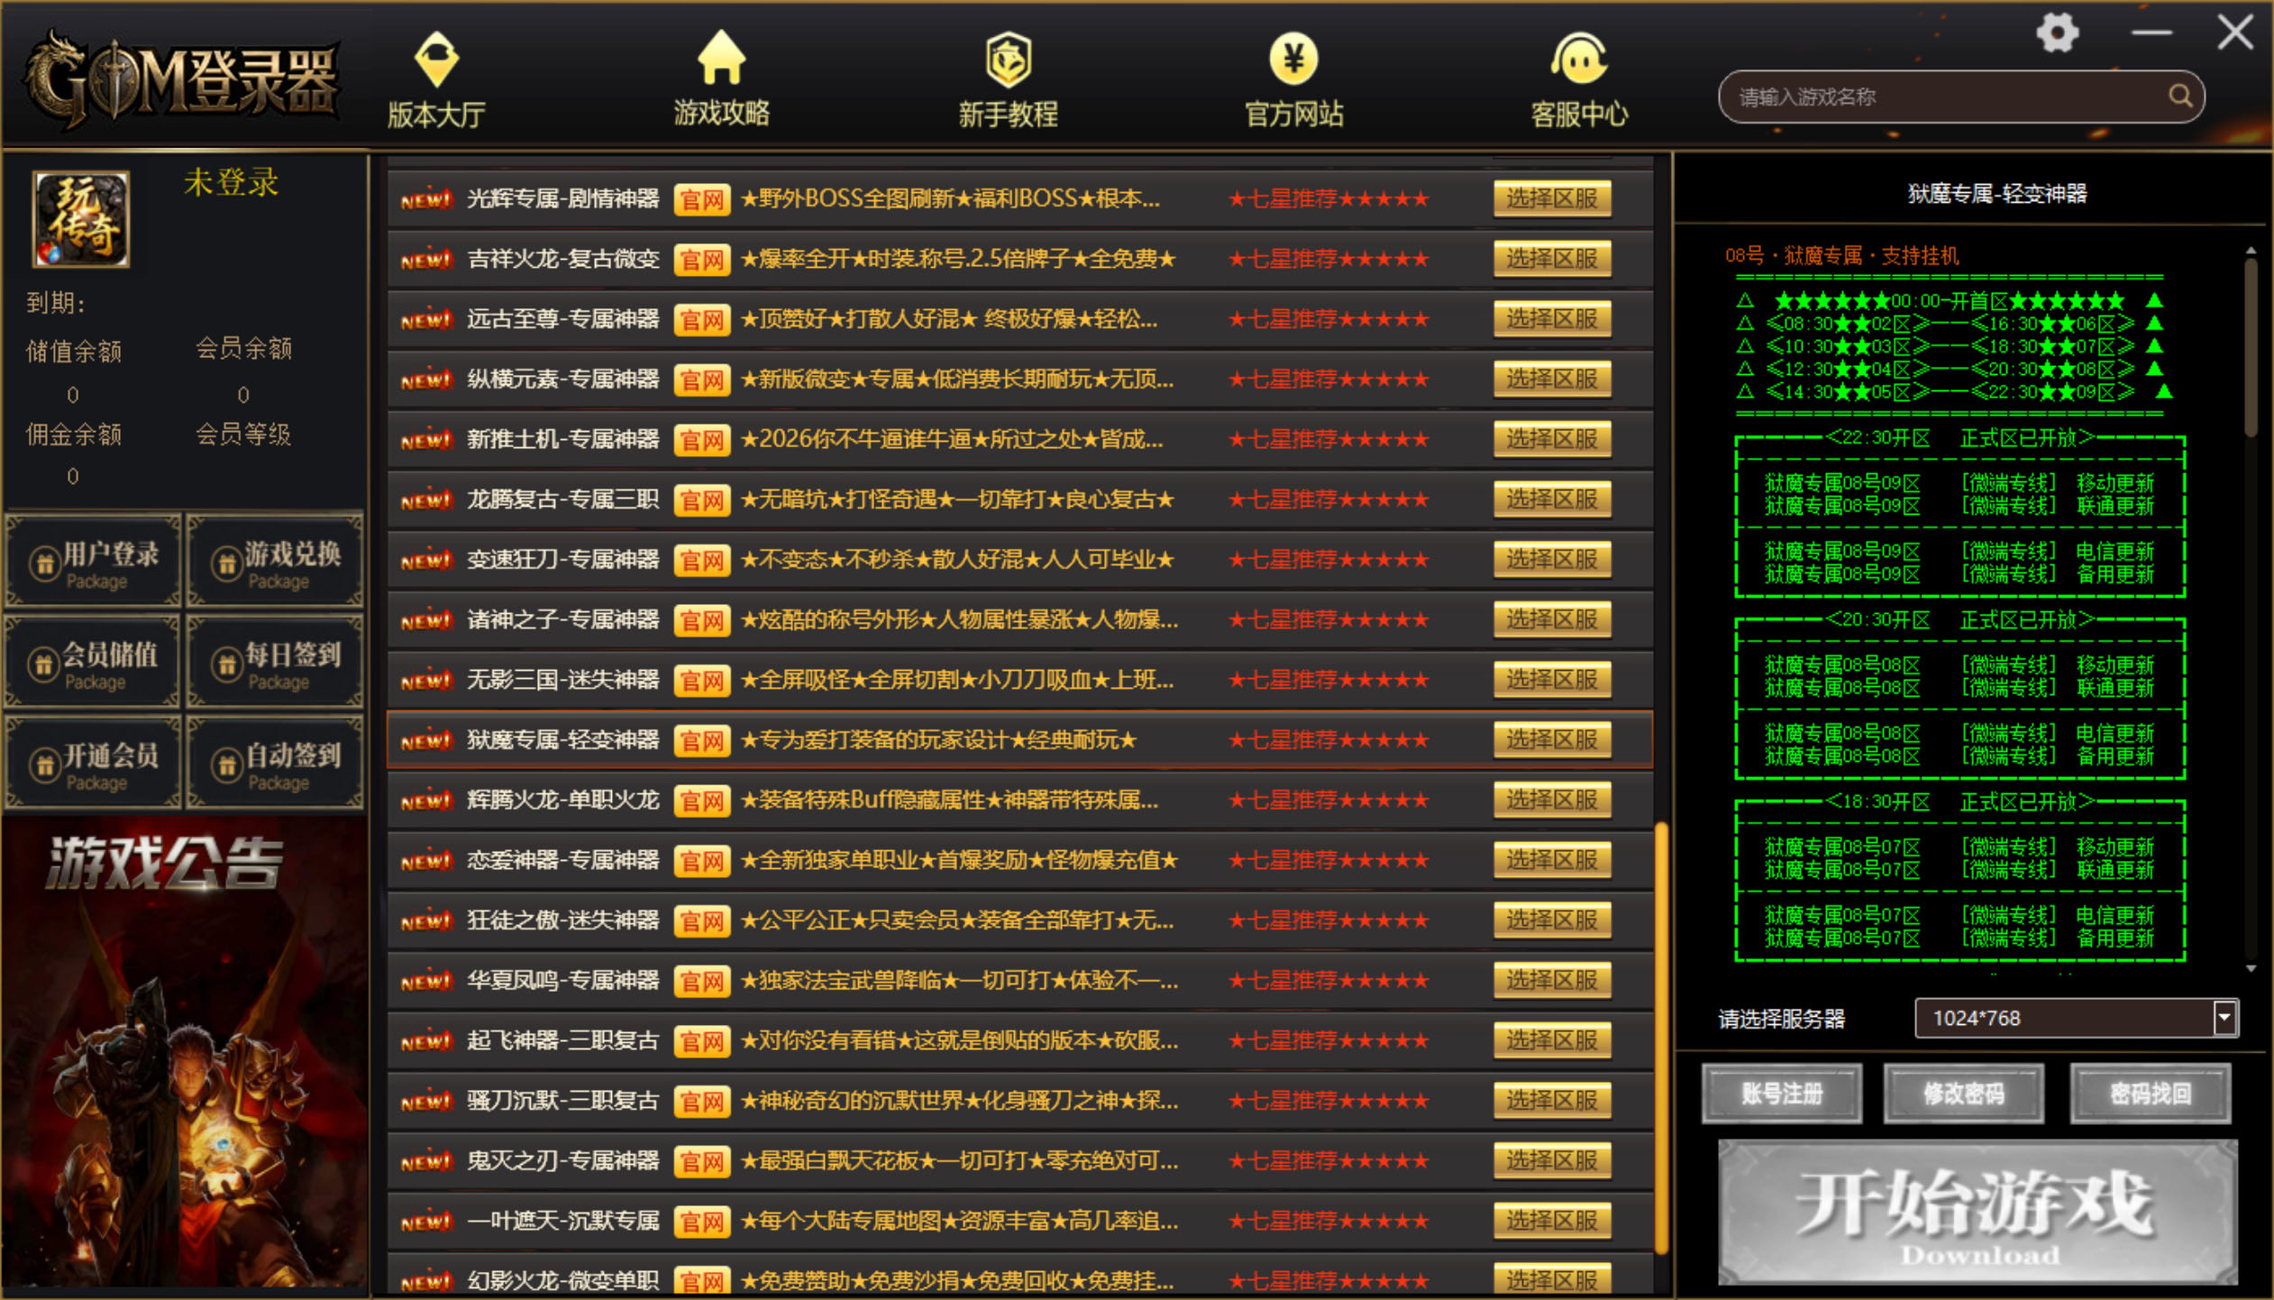Click 选择区服 for 光辉专属-剧情神器
The height and width of the screenshot is (1300, 2274).
[x=1551, y=199]
